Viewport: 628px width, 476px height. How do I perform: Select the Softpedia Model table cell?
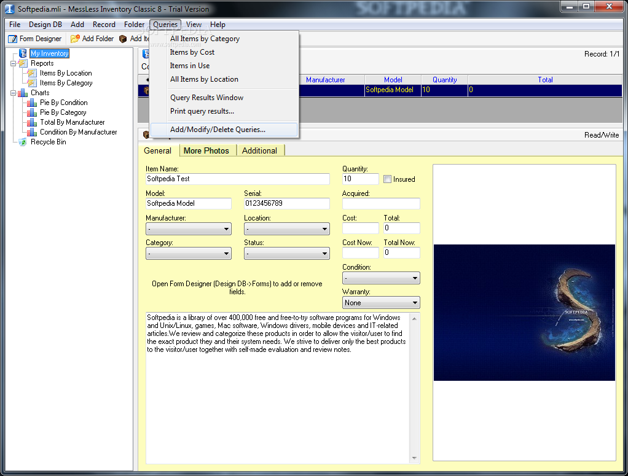pos(393,90)
